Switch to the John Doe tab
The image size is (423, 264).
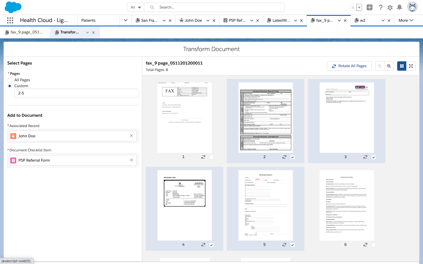tap(193, 20)
